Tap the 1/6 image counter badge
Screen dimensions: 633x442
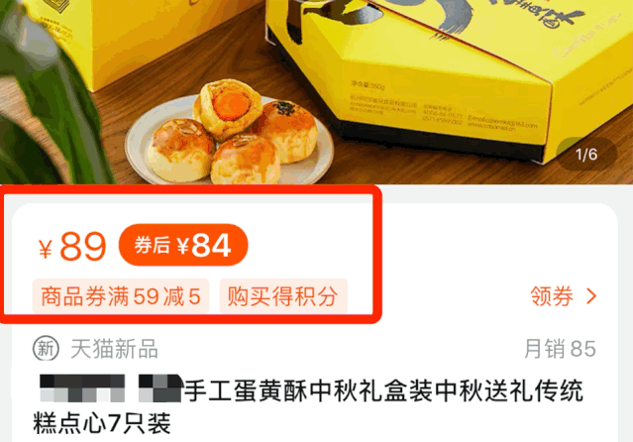[586, 155]
